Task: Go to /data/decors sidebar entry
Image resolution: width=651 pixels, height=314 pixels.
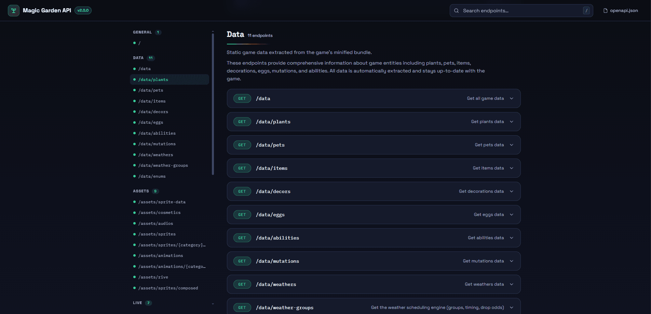Action: click(x=169, y=112)
